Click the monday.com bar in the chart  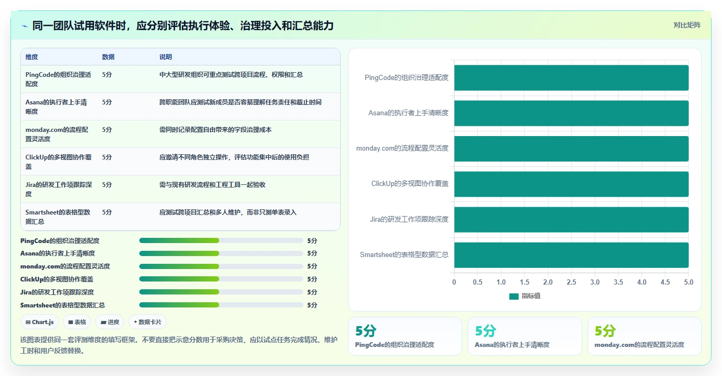(571, 149)
